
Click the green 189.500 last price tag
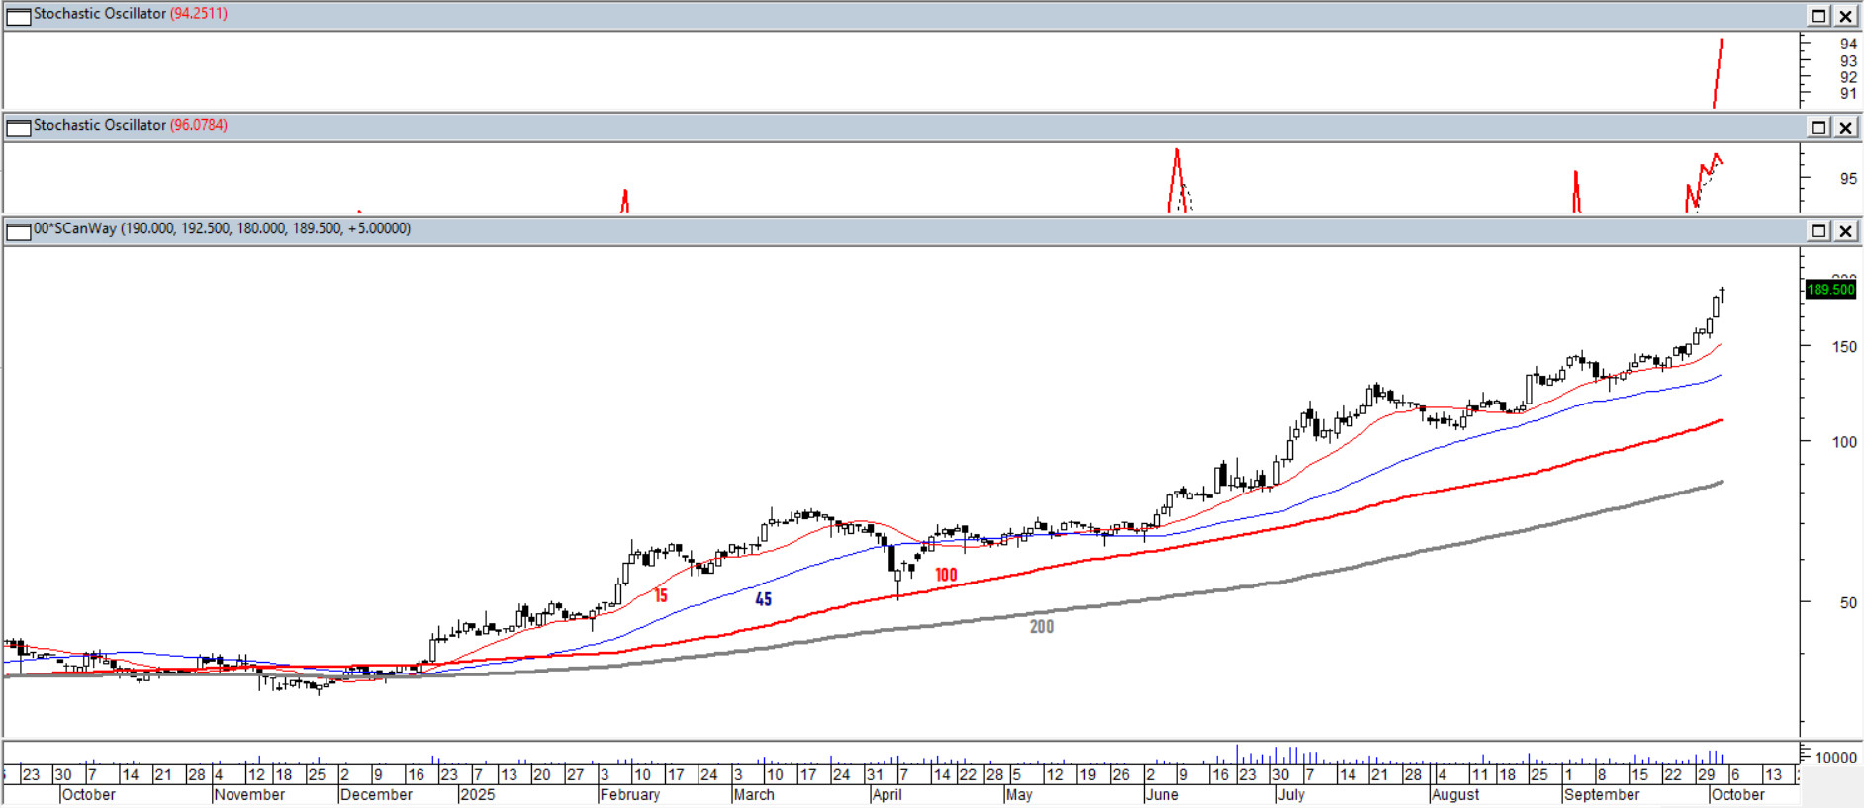(x=1829, y=290)
